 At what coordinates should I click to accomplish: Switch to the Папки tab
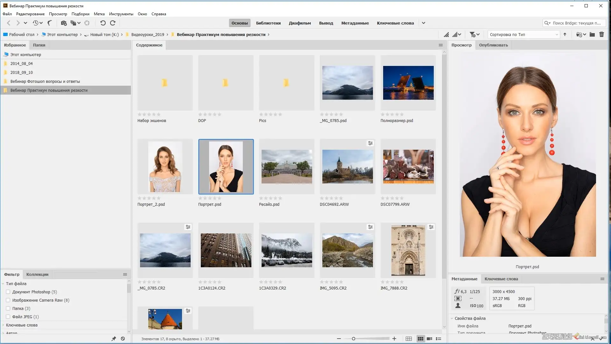(x=39, y=45)
